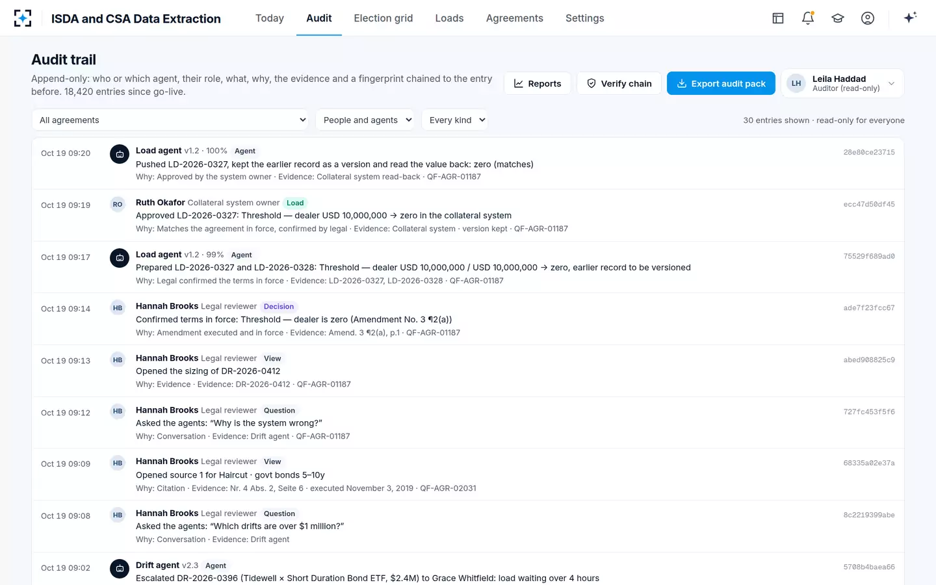Viewport: 936px width, 585px height.
Task: Click the Agent tag on Drift agent entry
Action: coord(216,566)
